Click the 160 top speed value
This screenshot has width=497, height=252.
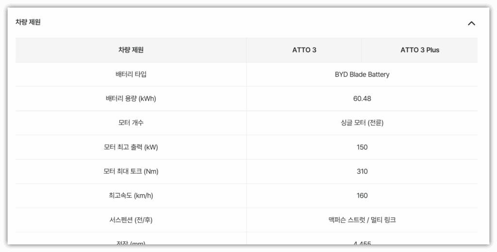[362, 196]
